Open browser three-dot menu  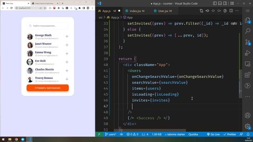[92, 8]
